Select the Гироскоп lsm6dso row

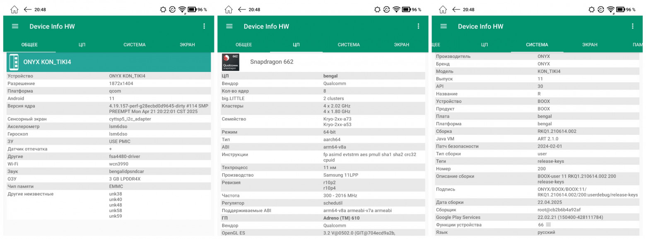[x=108, y=134]
